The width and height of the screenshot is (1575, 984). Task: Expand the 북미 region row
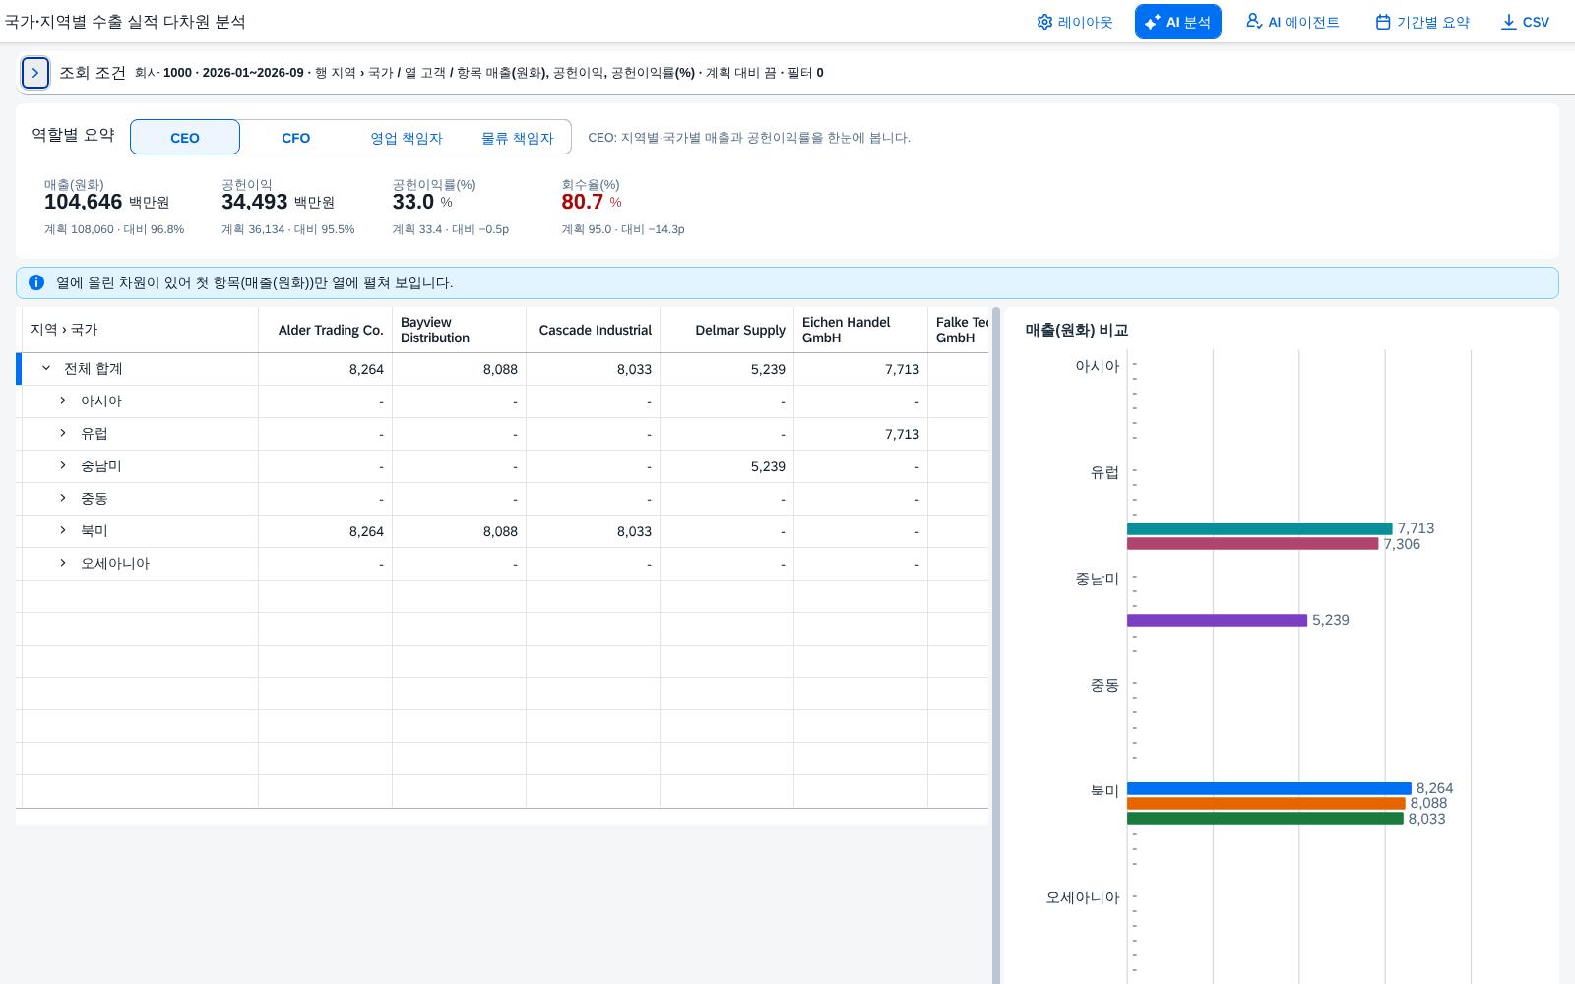(x=63, y=530)
